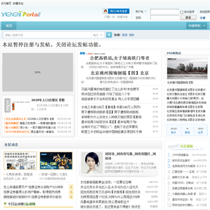Tick the 自动登录 checkbox

coord(181,12)
